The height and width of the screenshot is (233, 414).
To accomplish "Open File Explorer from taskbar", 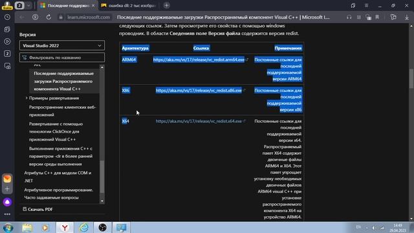I will pos(27,228).
